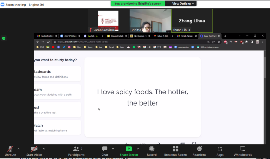Close the 'Food Flashcards' tab
The width and height of the screenshot is (270, 159).
pos(219,36)
